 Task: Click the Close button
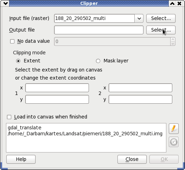(132, 159)
